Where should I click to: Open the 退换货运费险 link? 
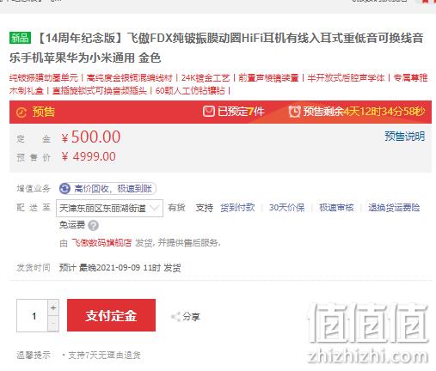[394, 207]
